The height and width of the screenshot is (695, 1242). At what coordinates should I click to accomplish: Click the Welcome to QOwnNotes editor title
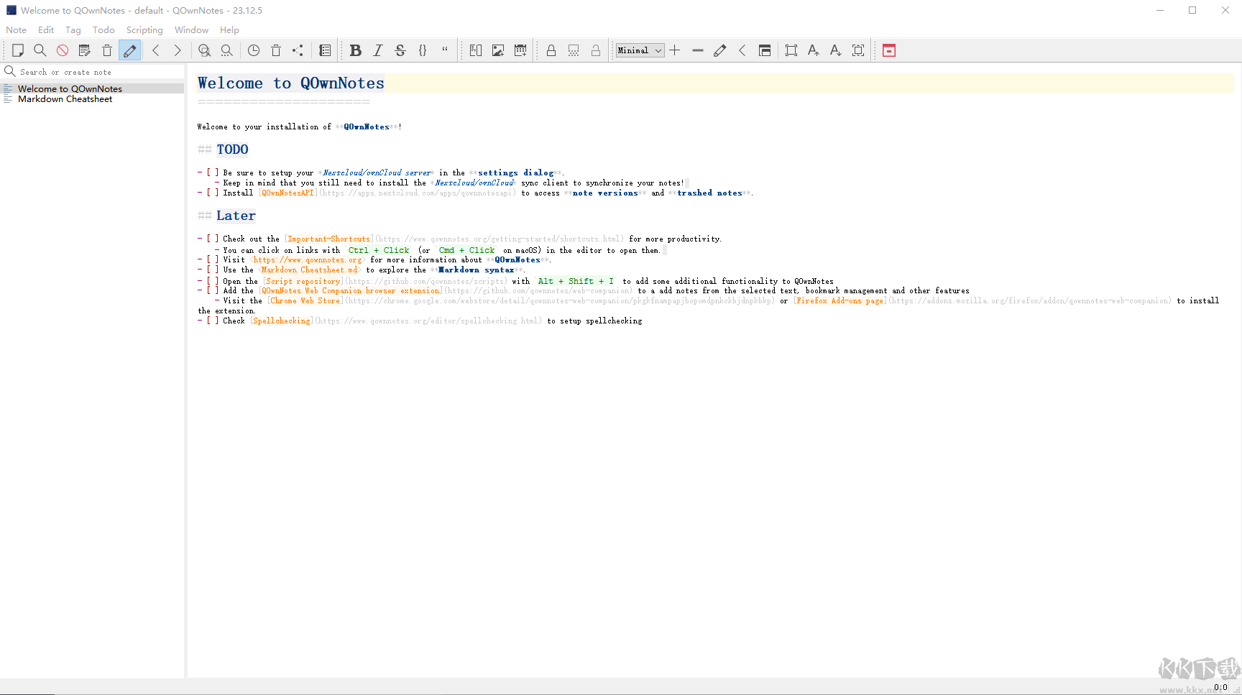pyautogui.click(x=291, y=83)
